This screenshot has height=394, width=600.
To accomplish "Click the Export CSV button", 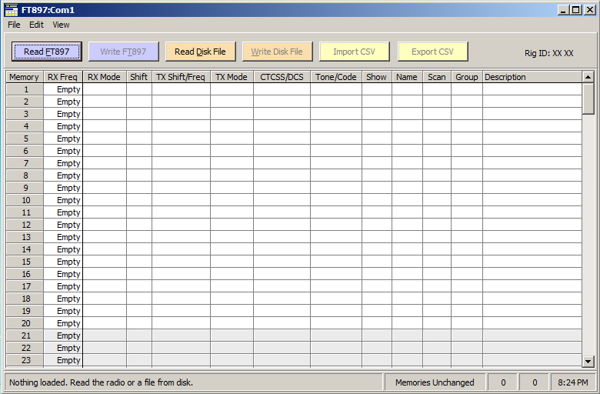I will pos(432,52).
